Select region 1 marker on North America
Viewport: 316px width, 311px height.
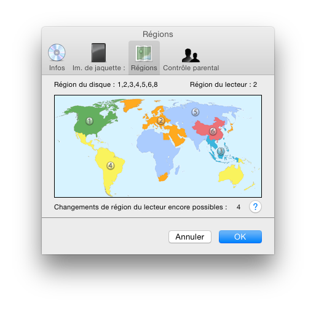(x=89, y=121)
